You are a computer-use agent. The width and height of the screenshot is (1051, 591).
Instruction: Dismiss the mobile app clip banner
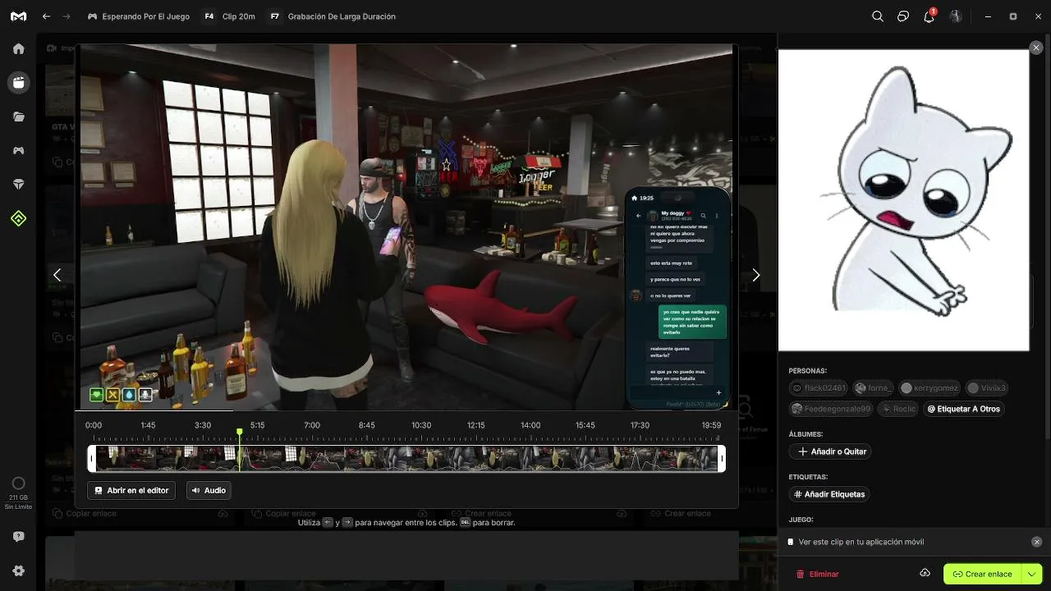click(1036, 542)
